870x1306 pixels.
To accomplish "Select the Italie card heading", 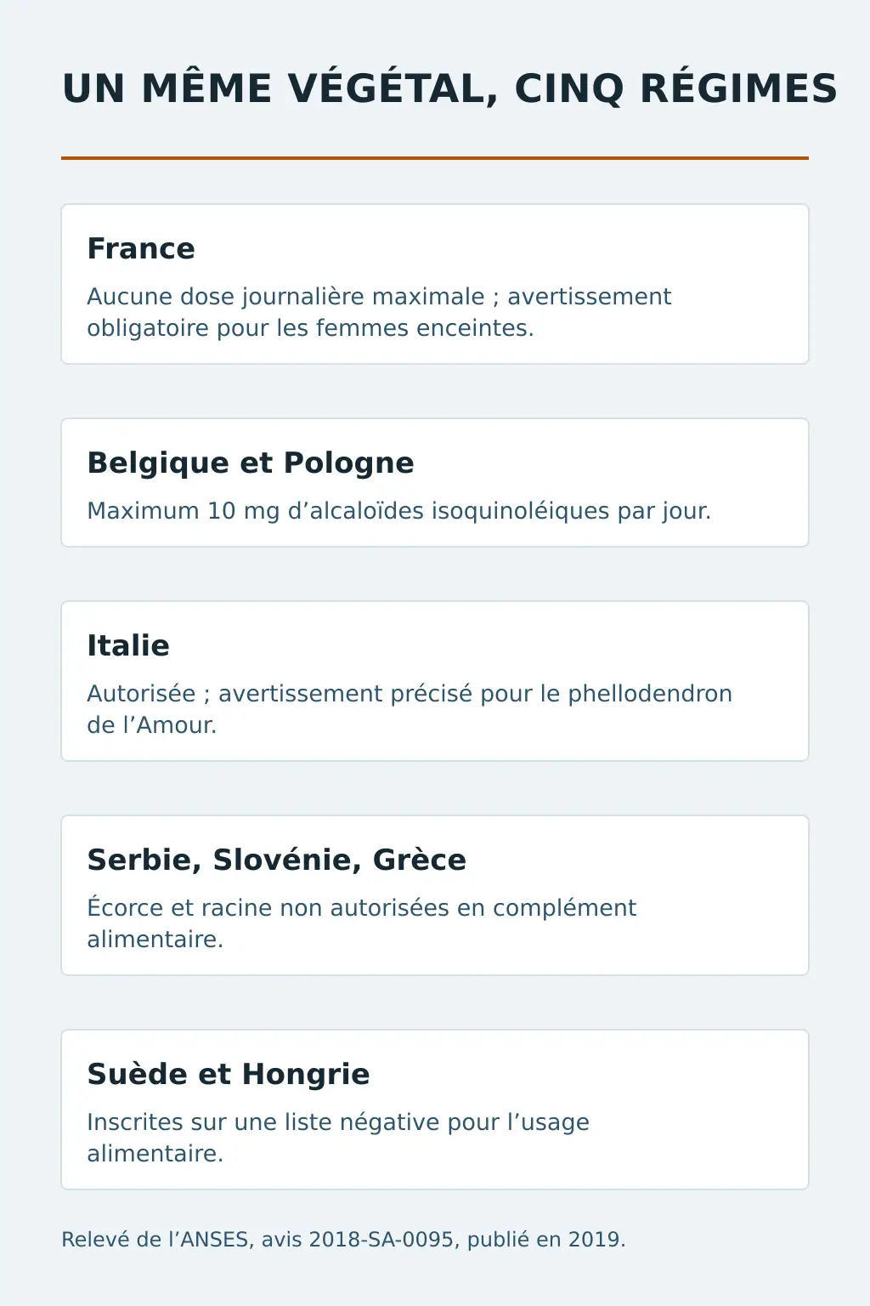I will pyautogui.click(x=128, y=645).
